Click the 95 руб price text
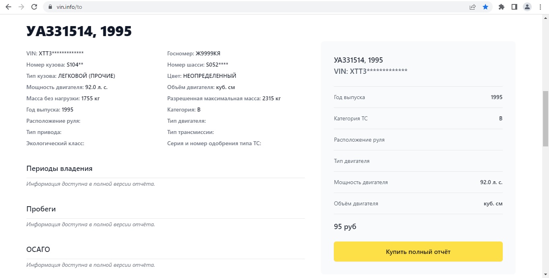The image size is (549, 278). [x=345, y=227]
